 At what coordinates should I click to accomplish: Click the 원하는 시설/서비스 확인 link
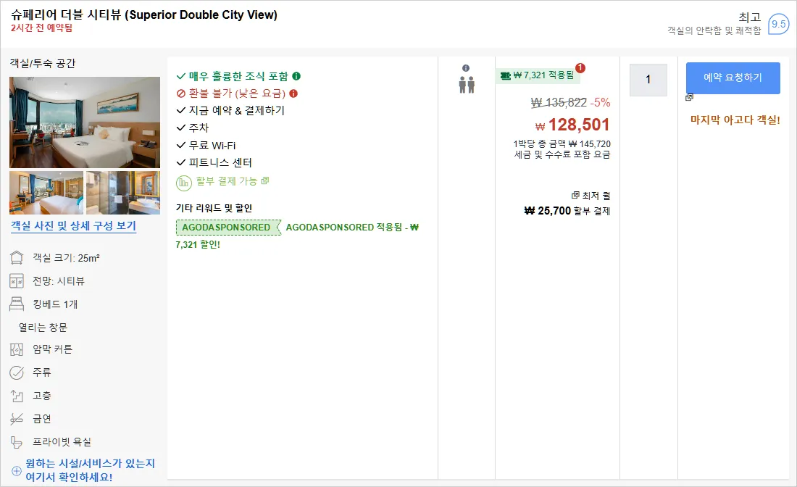[x=90, y=470]
